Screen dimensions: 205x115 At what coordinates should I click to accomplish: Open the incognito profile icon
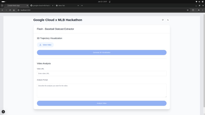click(x=199, y=10)
